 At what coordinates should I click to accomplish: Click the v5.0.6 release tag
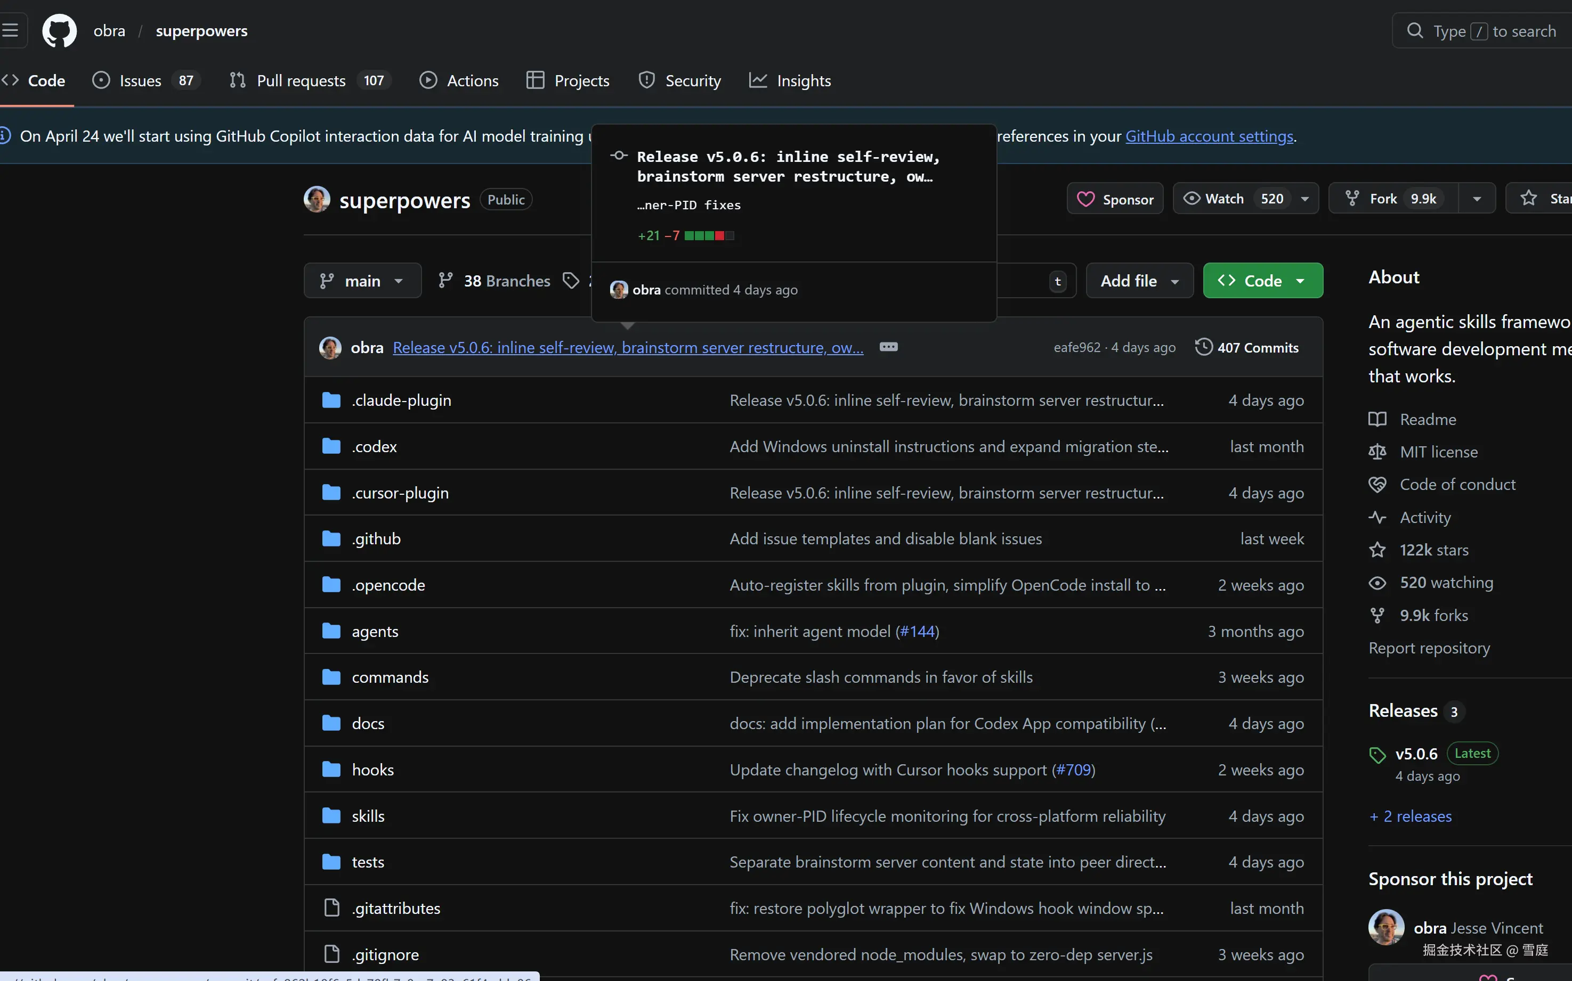(x=1416, y=754)
